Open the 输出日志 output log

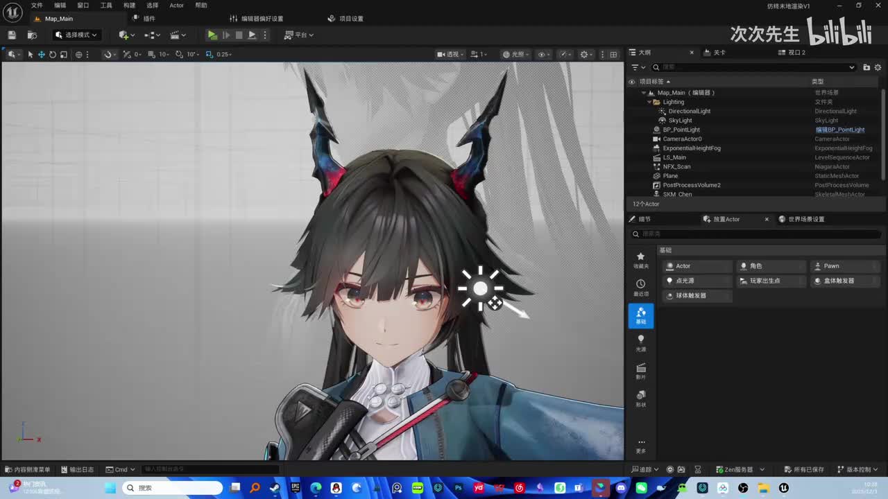77,469
